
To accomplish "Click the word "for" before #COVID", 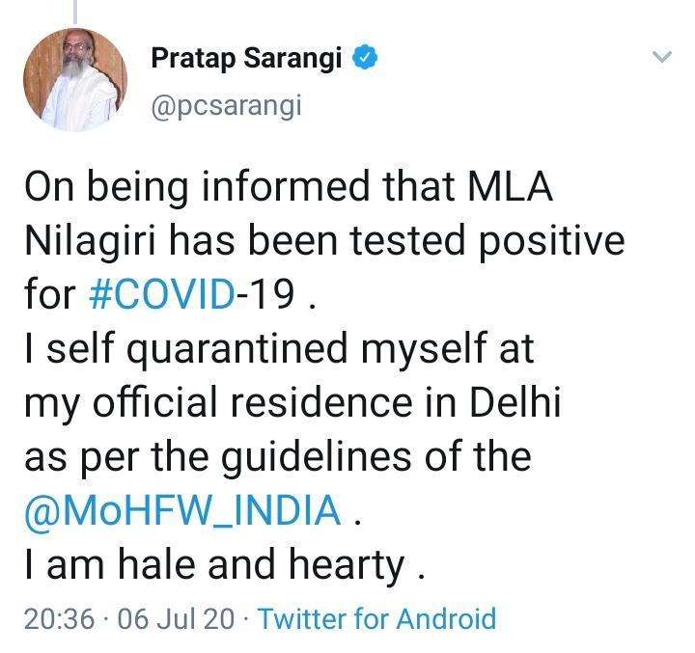I will [x=50, y=294].
